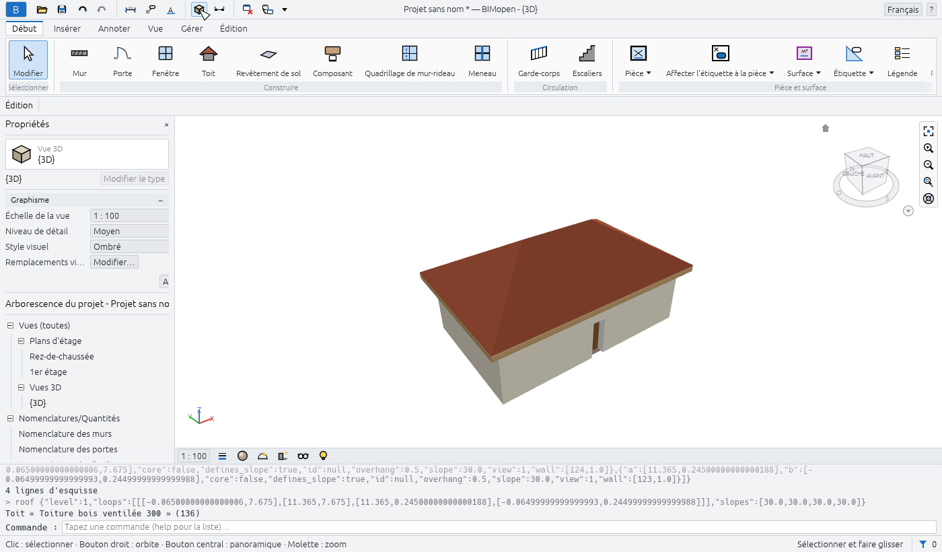Collapse the Nomenclatures/Quantités node

(x=11, y=419)
